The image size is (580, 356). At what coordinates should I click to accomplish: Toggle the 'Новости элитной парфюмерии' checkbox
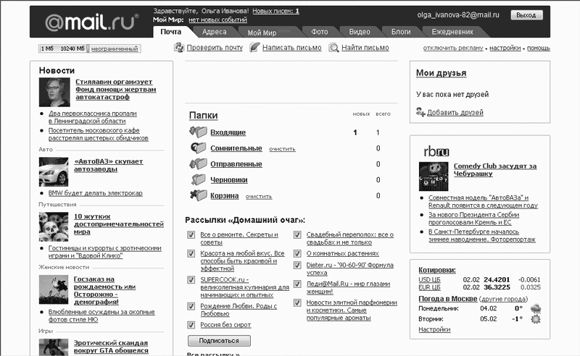(297, 303)
